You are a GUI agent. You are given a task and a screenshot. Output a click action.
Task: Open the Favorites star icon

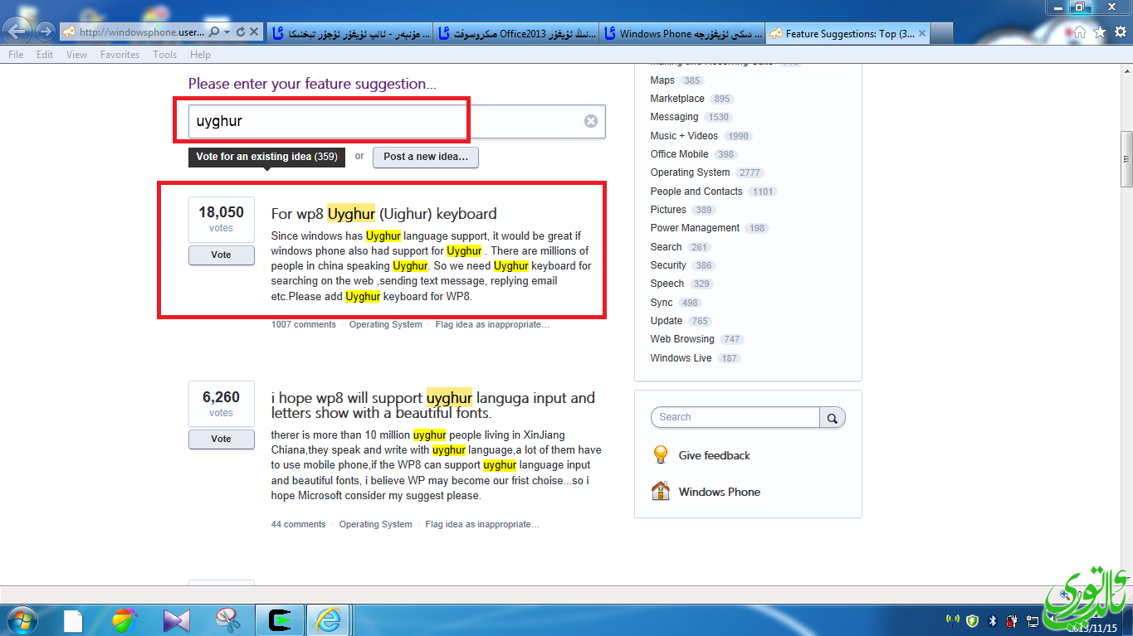point(1100,32)
